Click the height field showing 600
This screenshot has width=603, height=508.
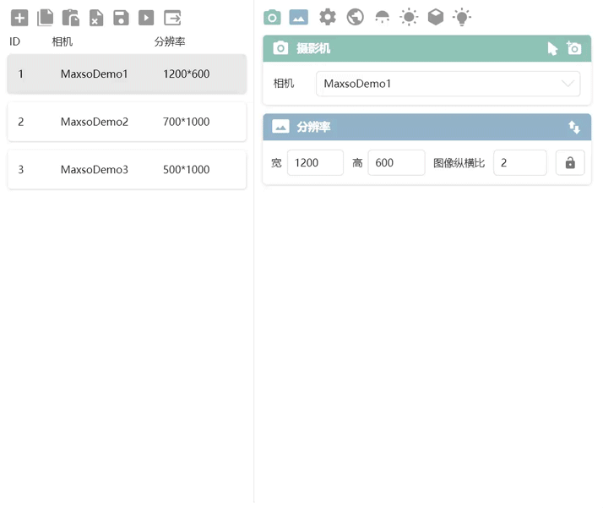(x=396, y=163)
